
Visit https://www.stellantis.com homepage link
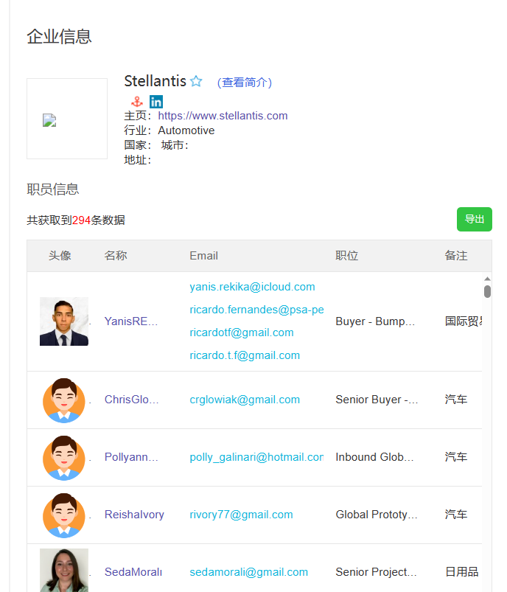223,116
